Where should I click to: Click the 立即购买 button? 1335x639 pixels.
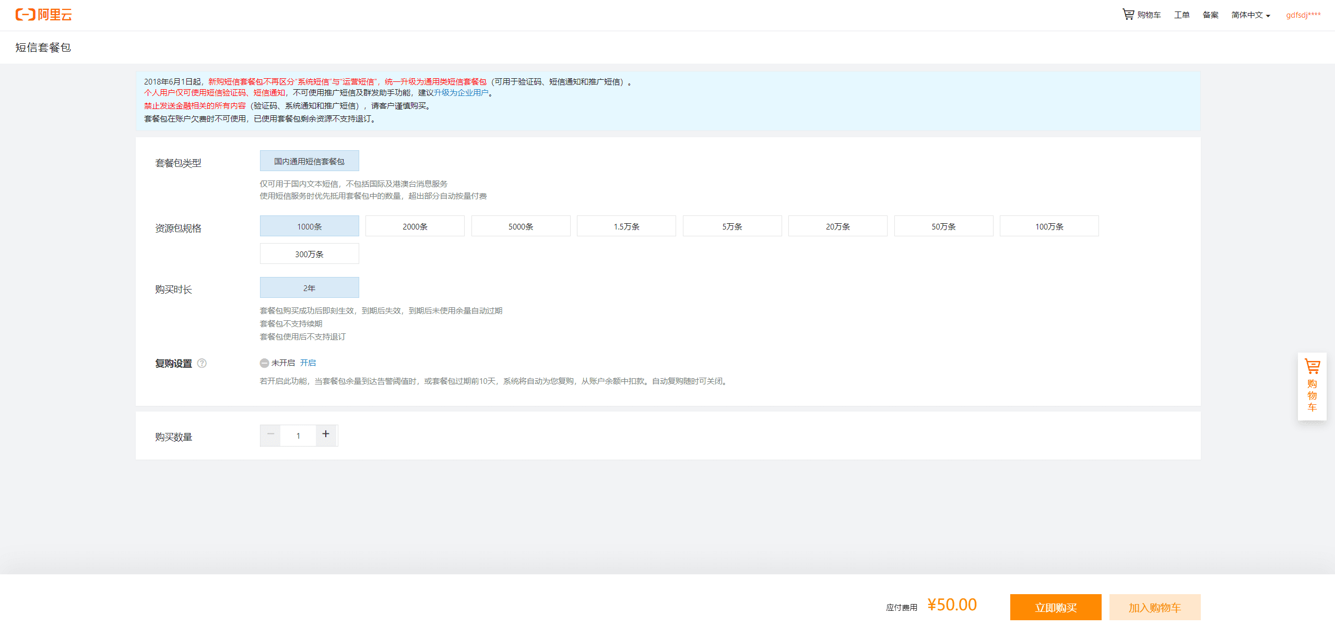coord(1055,607)
